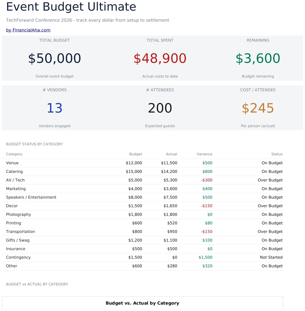The image size is (305, 311).
Task: Click the Photography 'On Budget' status
Action: [x=272, y=215]
